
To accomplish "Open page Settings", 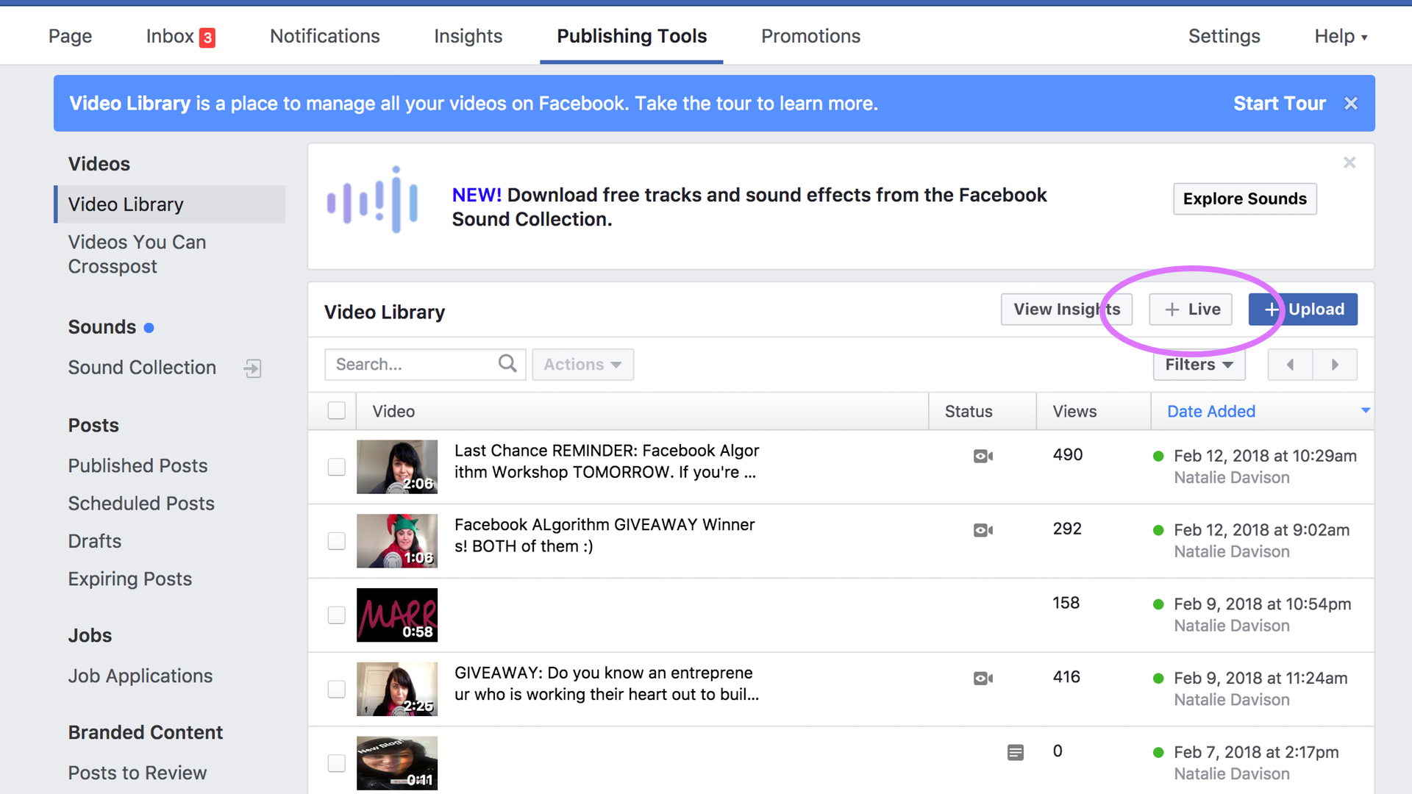I will click(x=1224, y=36).
